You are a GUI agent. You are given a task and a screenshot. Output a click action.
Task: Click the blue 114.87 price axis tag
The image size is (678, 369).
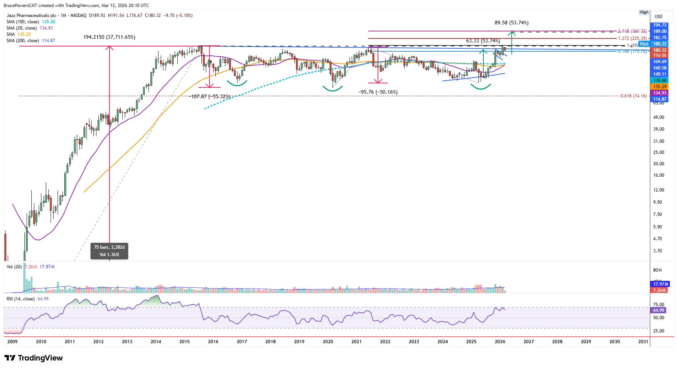point(660,99)
